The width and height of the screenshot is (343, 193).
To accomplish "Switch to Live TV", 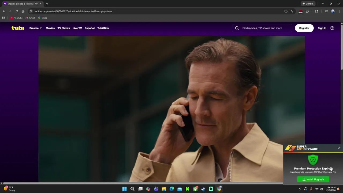I will click(77, 28).
